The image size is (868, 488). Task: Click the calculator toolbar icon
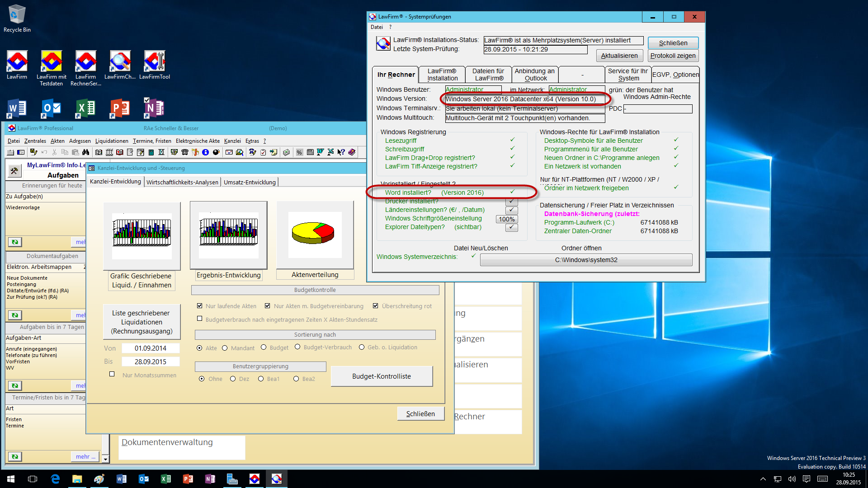coord(310,152)
